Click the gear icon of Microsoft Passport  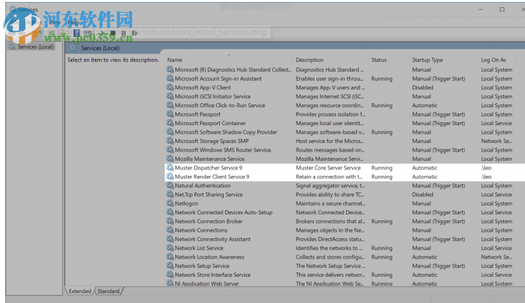coord(169,114)
